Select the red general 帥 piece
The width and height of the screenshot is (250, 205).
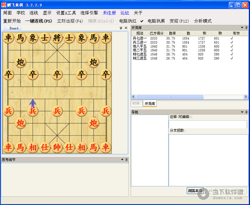click(57, 147)
